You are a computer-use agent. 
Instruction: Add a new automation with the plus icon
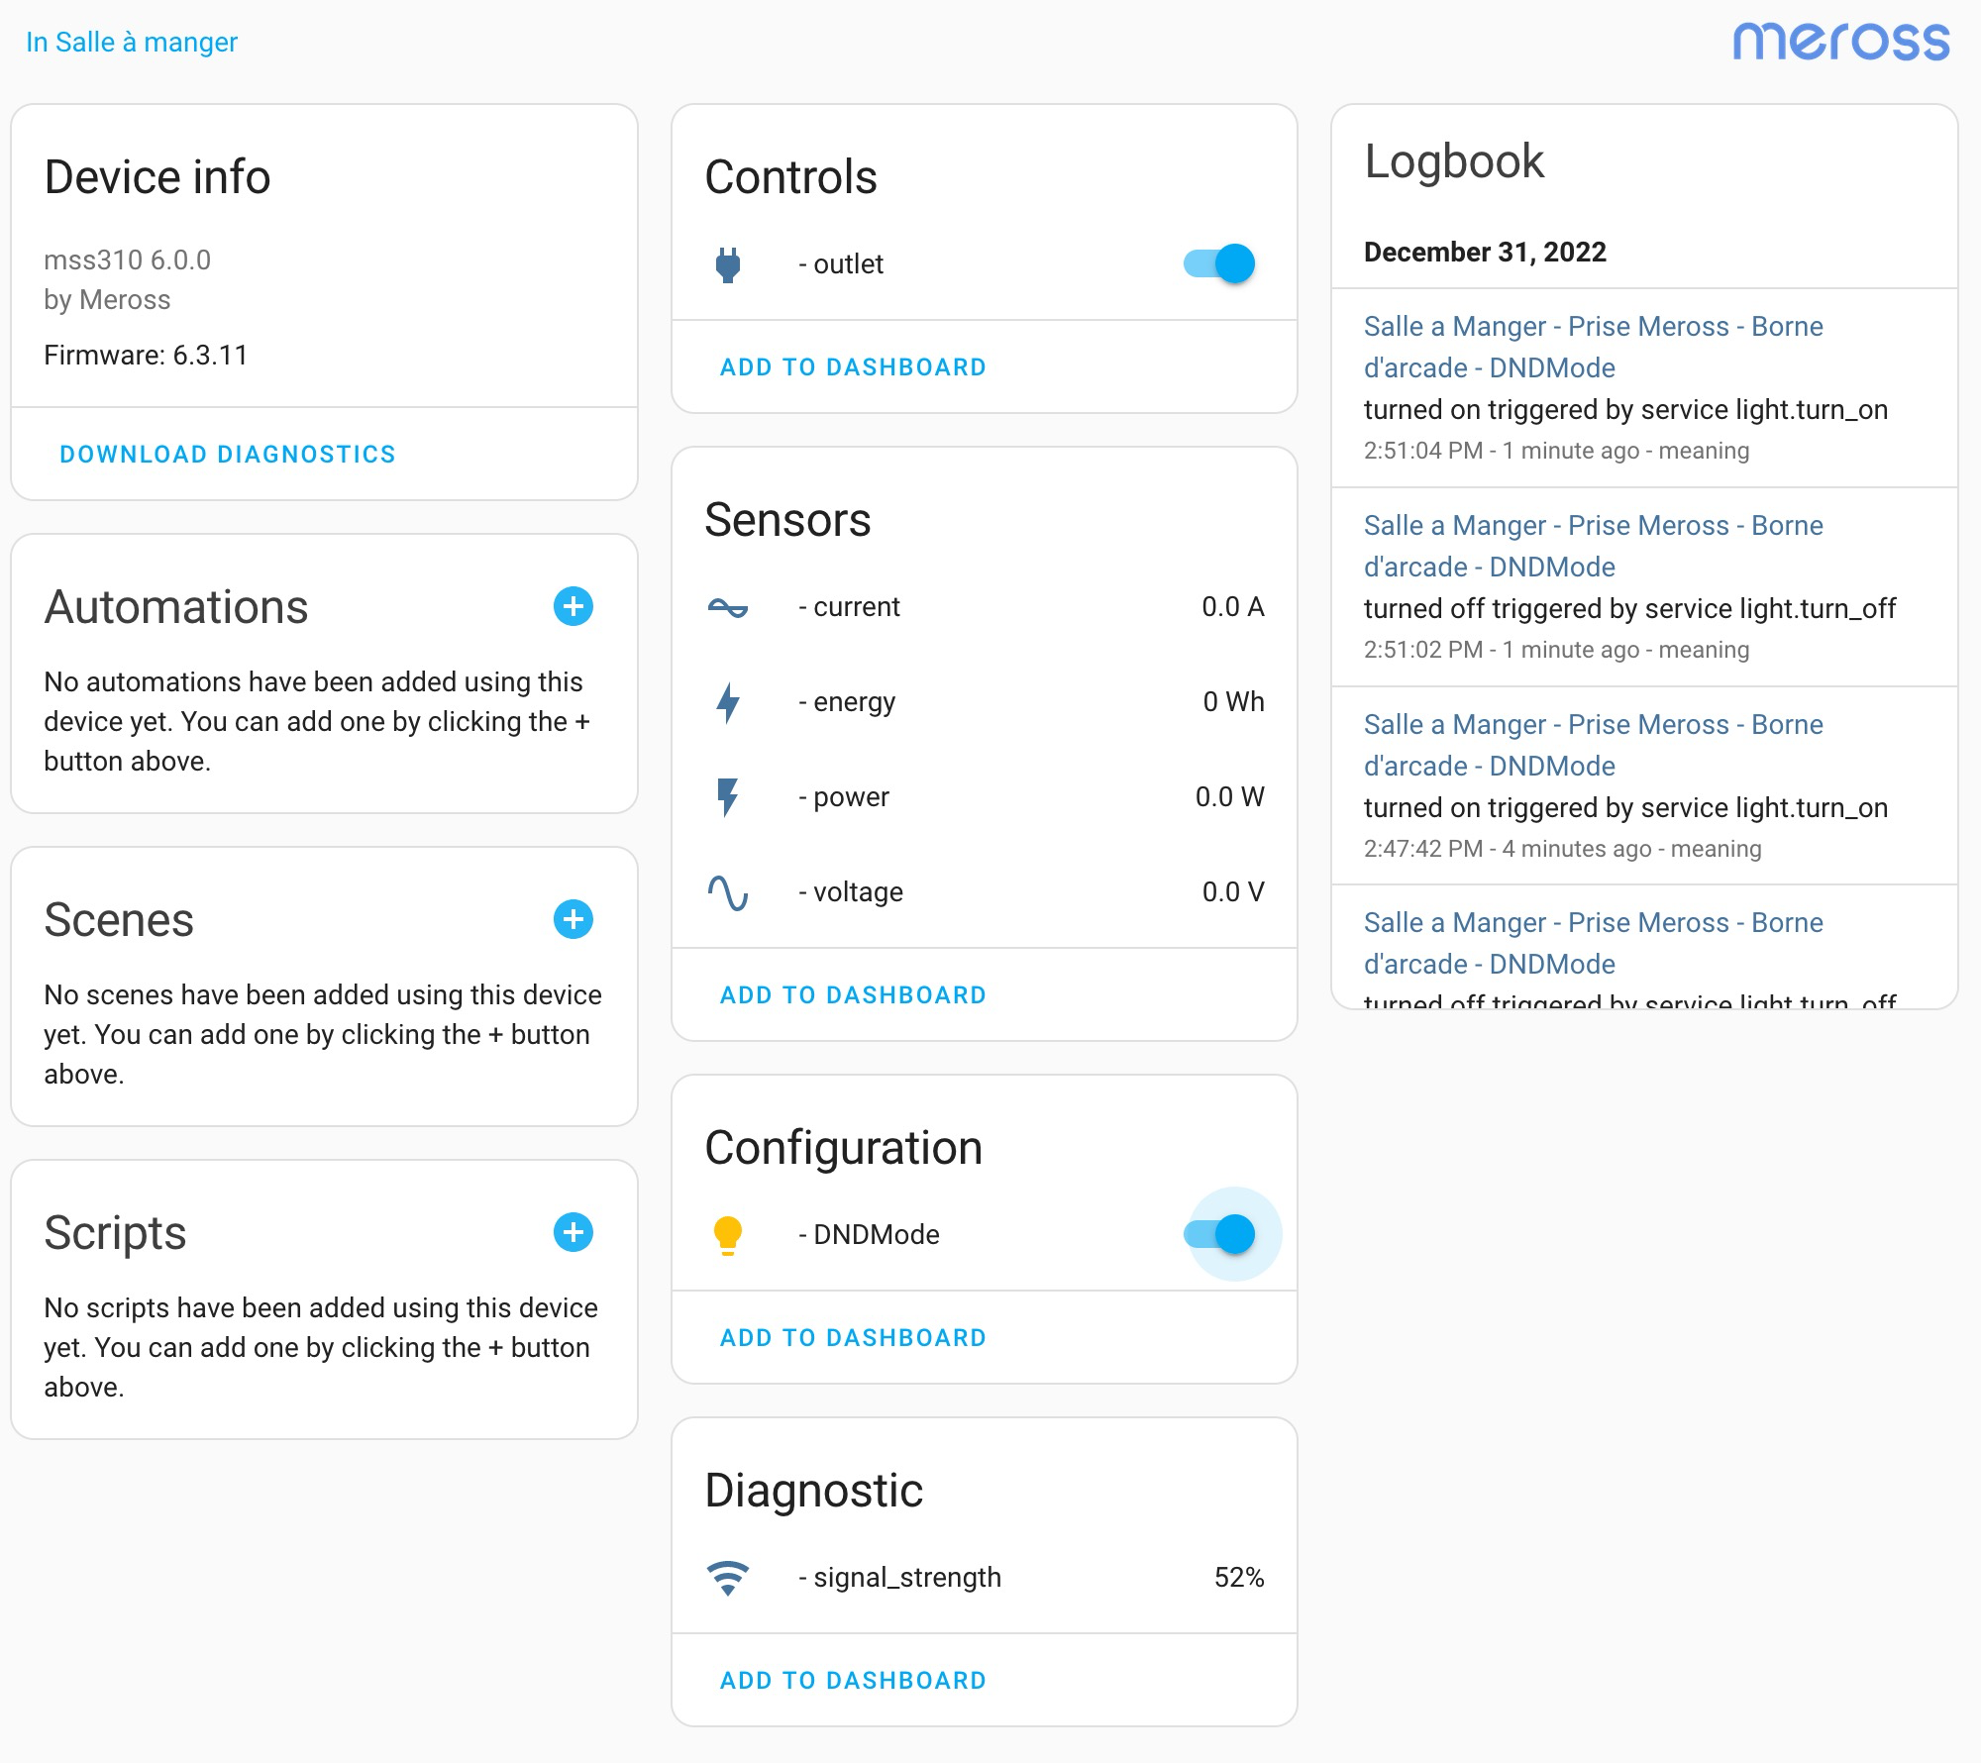coord(574,608)
